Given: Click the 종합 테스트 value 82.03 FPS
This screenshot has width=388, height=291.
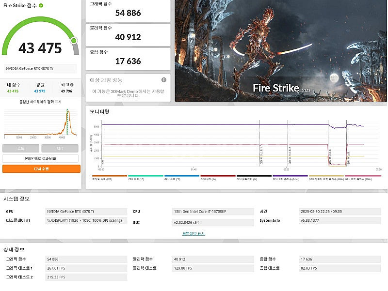Looking at the screenshot, I should pos(340,268).
